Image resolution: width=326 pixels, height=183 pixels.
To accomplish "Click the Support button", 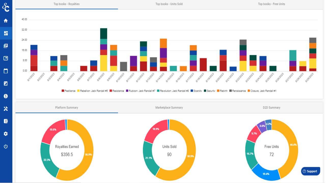I will click(310, 171).
